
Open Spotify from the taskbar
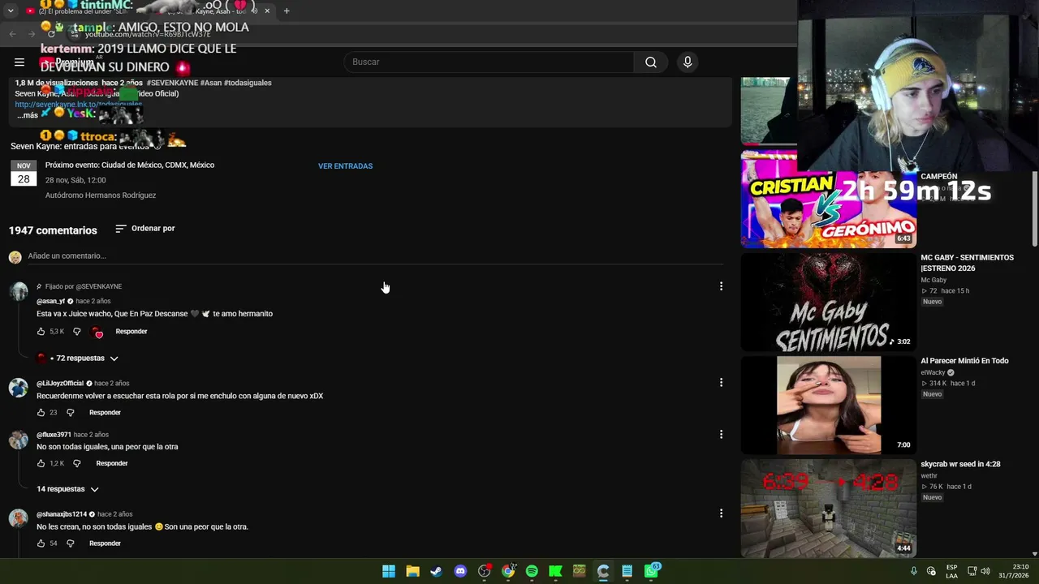pyautogui.click(x=532, y=571)
